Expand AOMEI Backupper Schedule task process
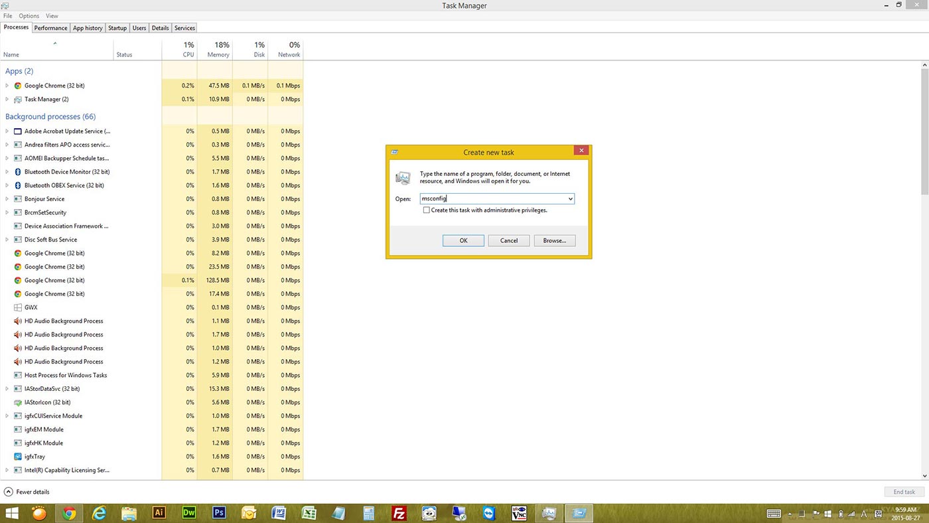The width and height of the screenshot is (929, 523). [7, 159]
